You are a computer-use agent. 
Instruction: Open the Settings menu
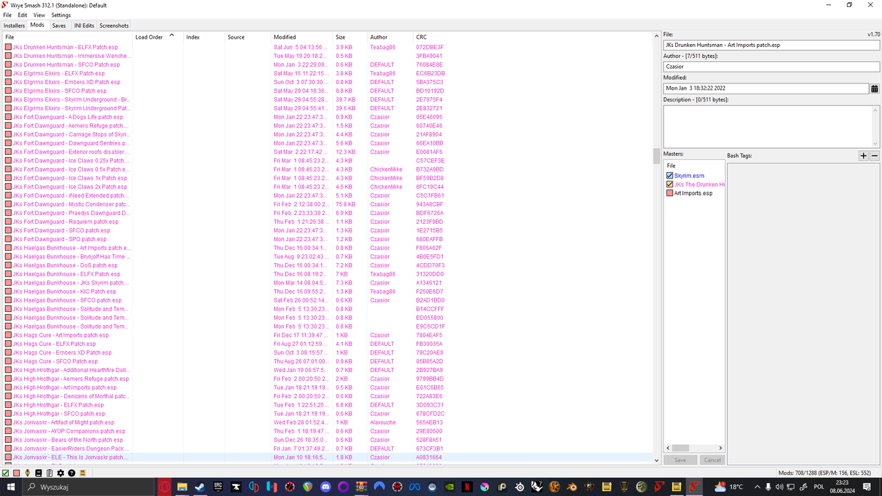(x=61, y=14)
